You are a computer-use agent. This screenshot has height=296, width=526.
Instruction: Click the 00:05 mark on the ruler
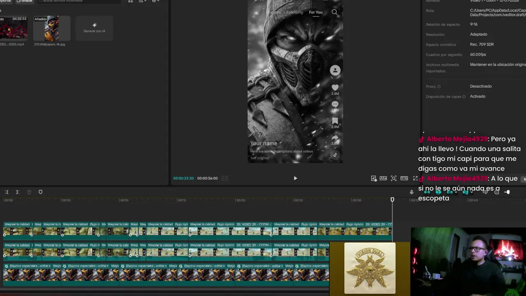coord(66,200)
